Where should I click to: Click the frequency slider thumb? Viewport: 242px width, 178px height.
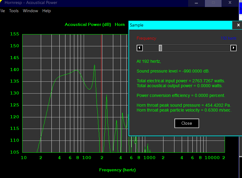tap(160, 48)
